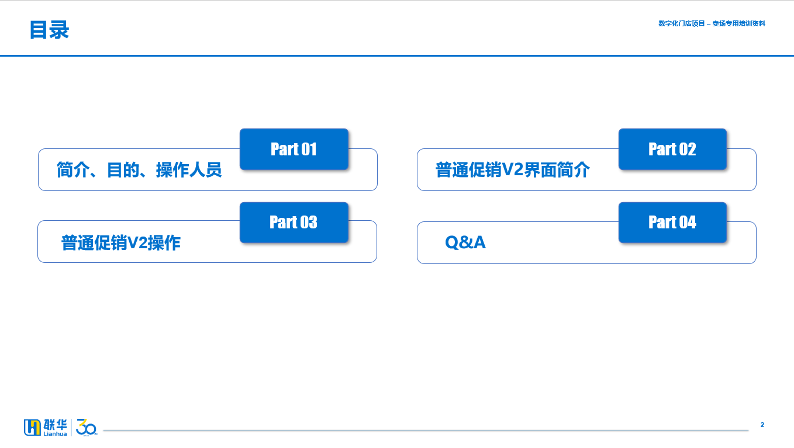
Task: Click the 目录 slide title
Action: click(49, 30)
